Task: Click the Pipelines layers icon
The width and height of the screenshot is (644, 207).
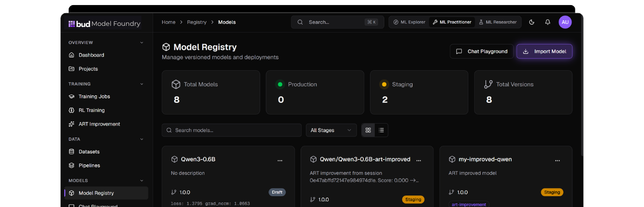Action: click(72, 165)
